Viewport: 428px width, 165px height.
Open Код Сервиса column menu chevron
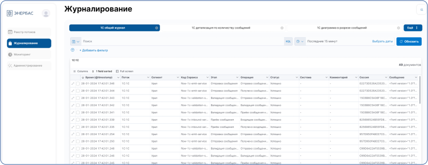[x=207, y=77]
